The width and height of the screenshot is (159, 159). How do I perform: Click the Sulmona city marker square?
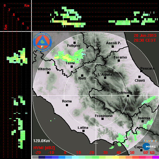[128, 96]
